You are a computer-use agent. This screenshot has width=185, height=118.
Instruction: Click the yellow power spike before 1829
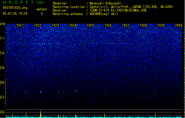155,115
